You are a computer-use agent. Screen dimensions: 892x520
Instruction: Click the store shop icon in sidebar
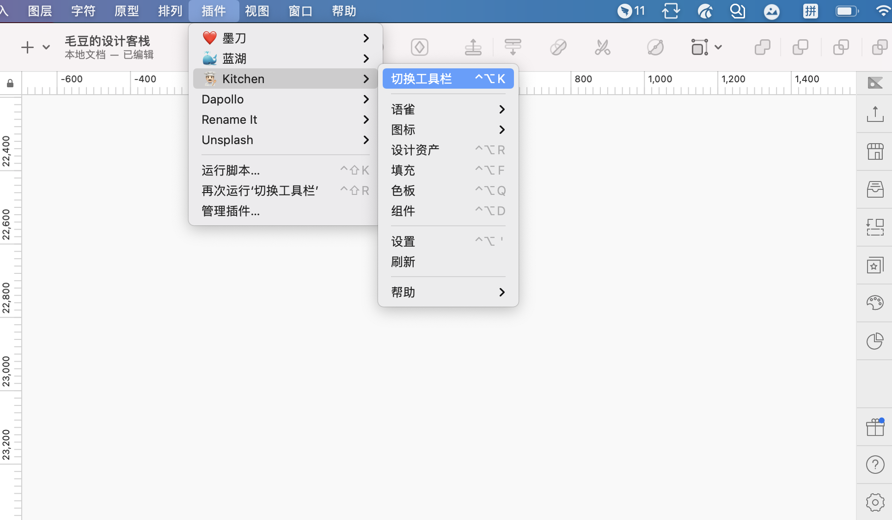click(875, 151)
